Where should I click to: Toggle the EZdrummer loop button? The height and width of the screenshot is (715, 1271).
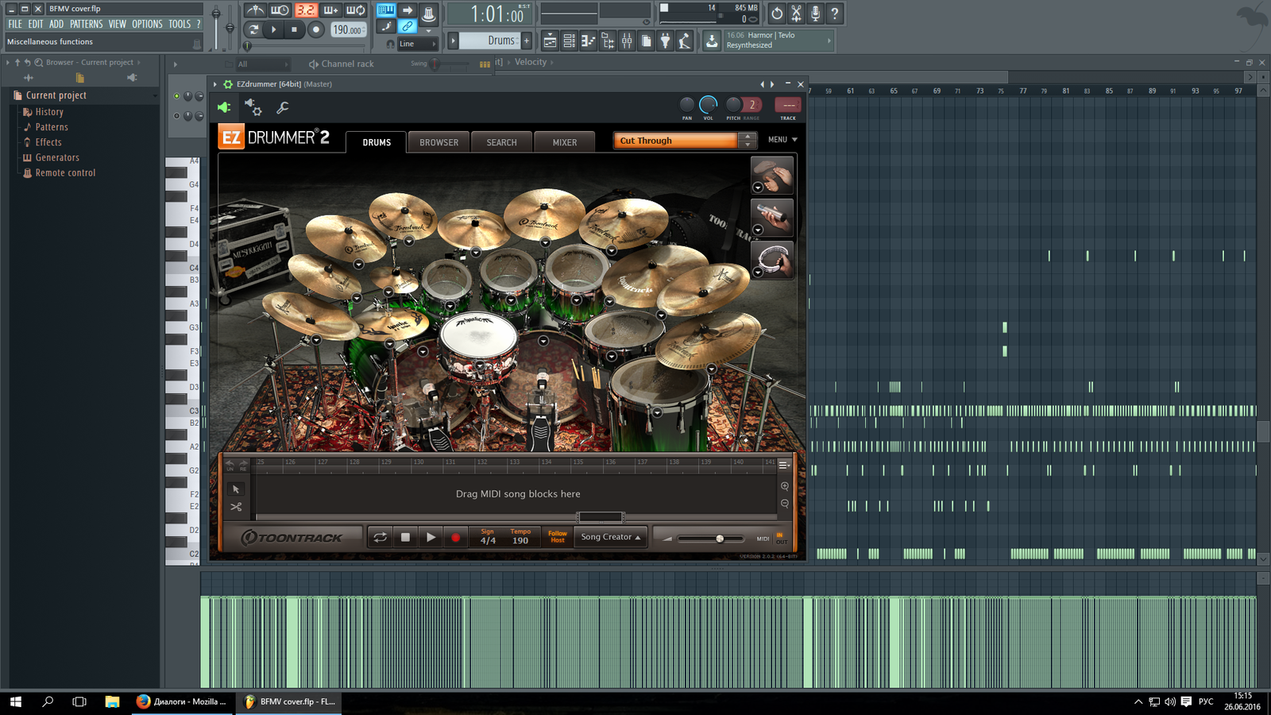coord(381,538)
